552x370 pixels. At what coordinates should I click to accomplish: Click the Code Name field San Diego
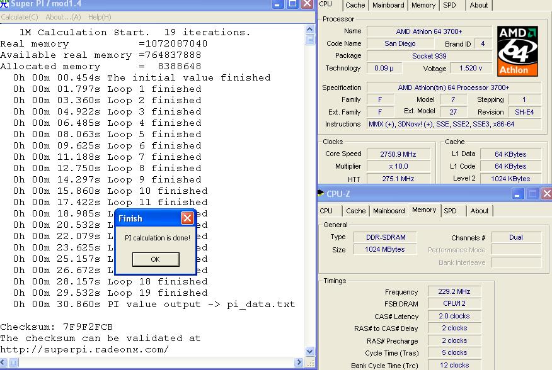400,43
